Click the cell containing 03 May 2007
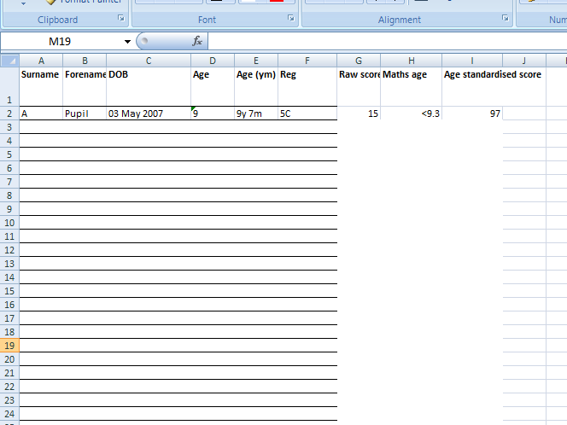This screenshot has height=425, width=567. [x=149, y=114]
